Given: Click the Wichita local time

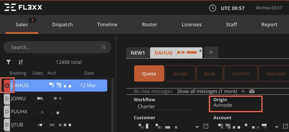Looking at the screenshot, I should pos(269,8).
